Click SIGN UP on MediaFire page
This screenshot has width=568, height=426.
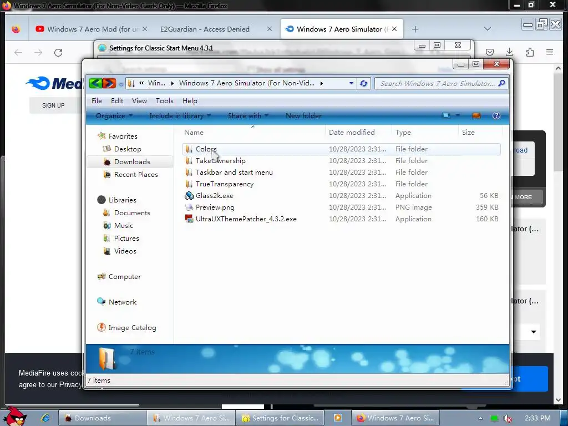click(53, 105)
